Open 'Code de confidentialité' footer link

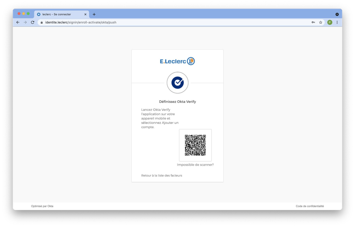pyautogui.click(x=310, y=206)
